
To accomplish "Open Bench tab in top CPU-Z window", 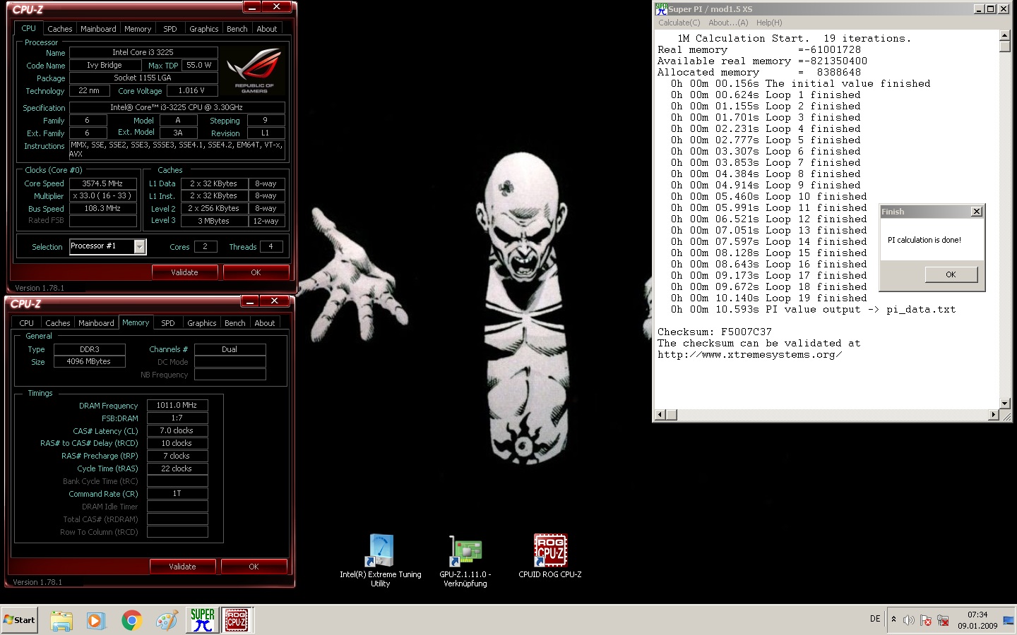I will pyautogui.click(x=237, y=29).
